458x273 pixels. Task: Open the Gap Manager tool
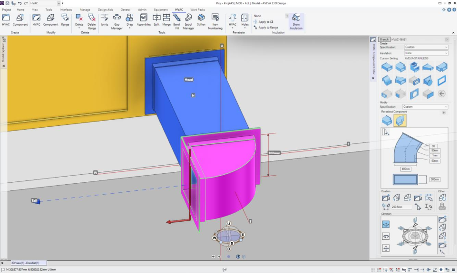[117, 20]
